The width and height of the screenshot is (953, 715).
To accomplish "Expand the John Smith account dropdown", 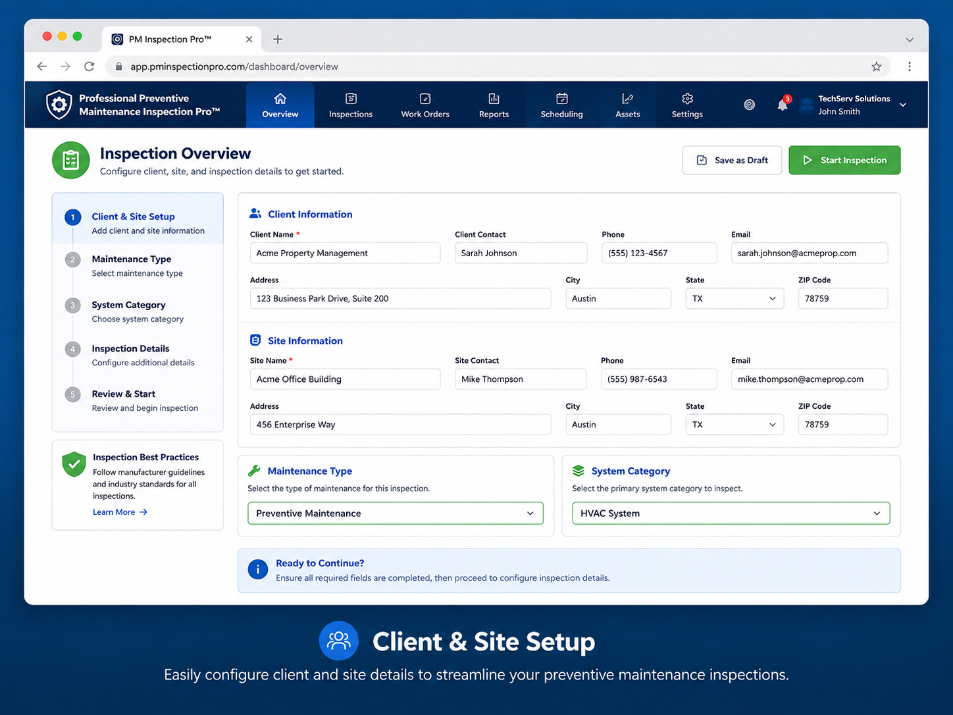I will coord(903,105).
